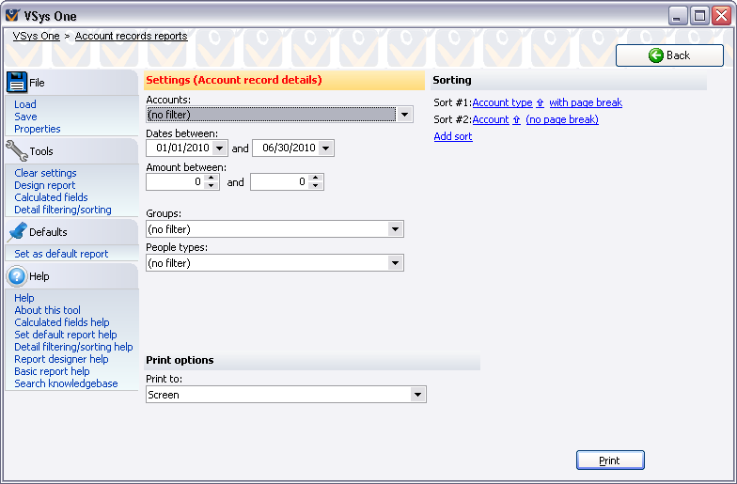Click Add sort link
The image size is (737, 484).
[453, 136]
